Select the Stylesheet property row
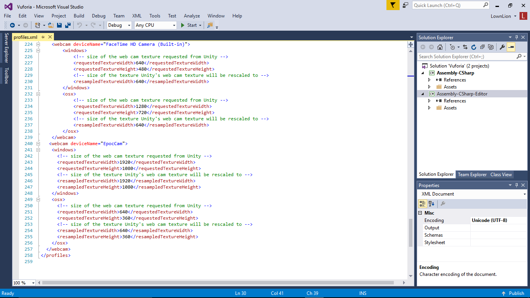 coord(472,243)
